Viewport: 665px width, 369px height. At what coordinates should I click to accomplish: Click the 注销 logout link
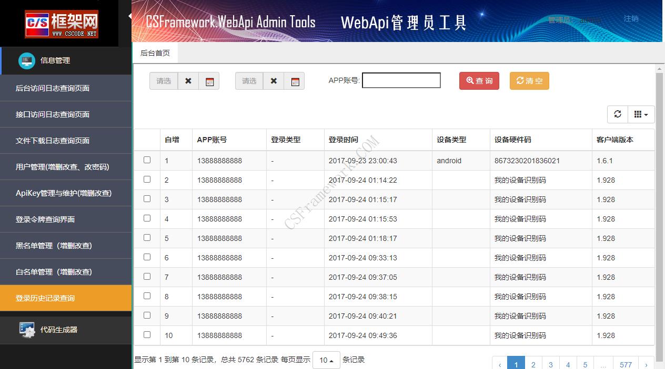tap(631, 17)
